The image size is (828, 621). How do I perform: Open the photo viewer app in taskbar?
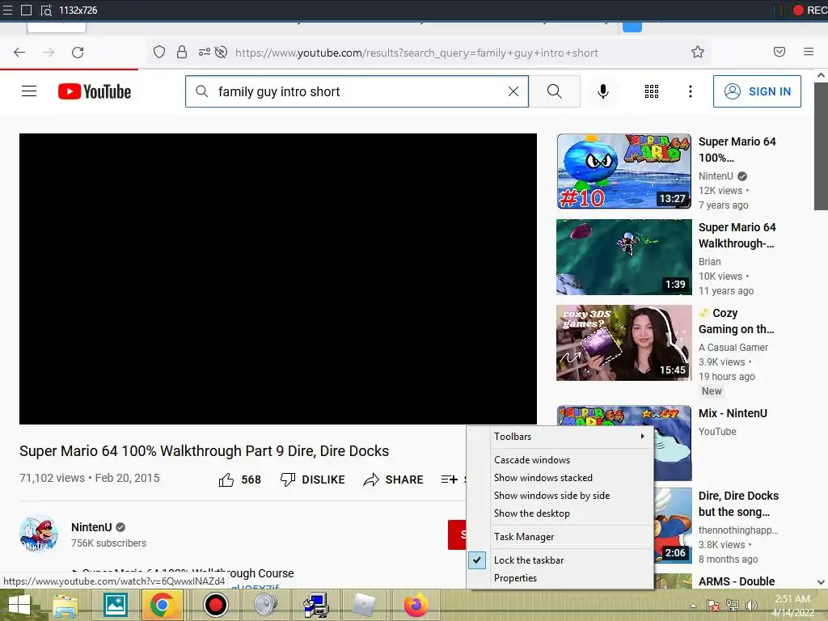point(115,605)
